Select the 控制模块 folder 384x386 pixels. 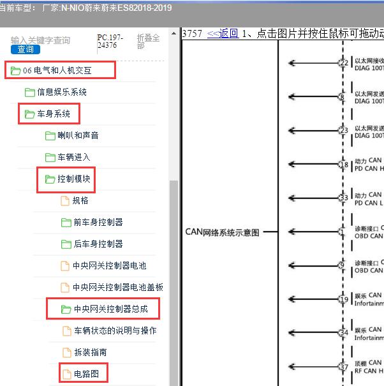pyautogui.click(x=74, y=179)
